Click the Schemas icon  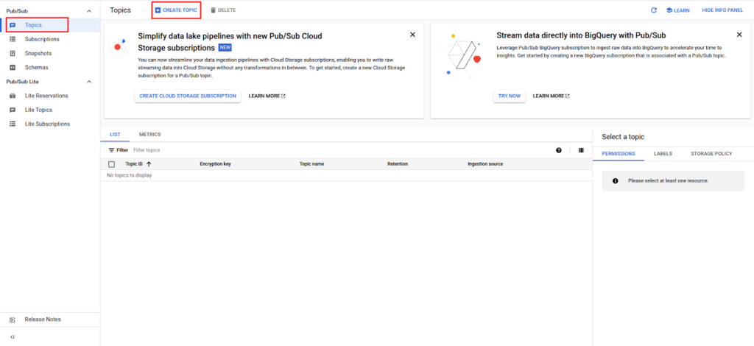click(13, 67)
